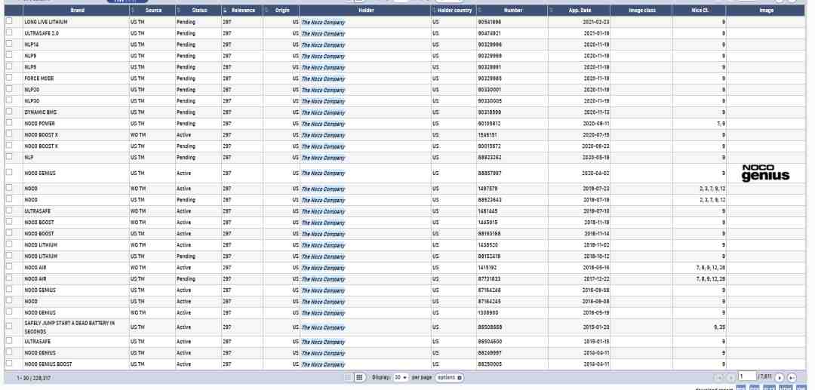
Task: Go to previous page arrow
Action: pyautogui.click(x=730, y=377)
